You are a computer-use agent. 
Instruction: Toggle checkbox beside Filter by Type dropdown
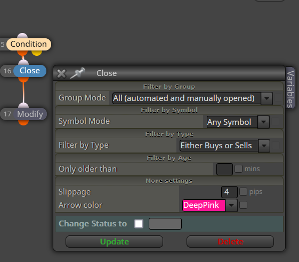pyautogui.click(x=276, y=146)
